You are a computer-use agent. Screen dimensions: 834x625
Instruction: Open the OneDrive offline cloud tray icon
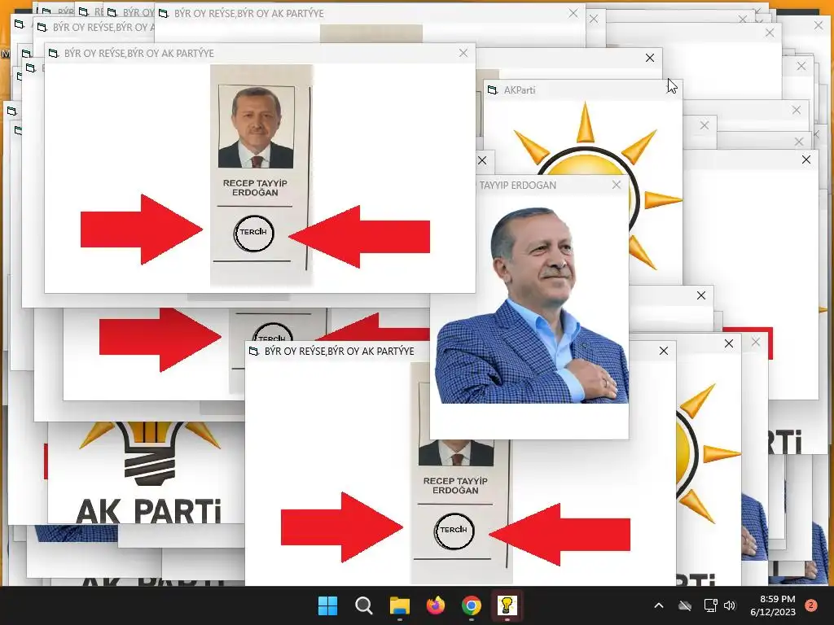(685, 605)
